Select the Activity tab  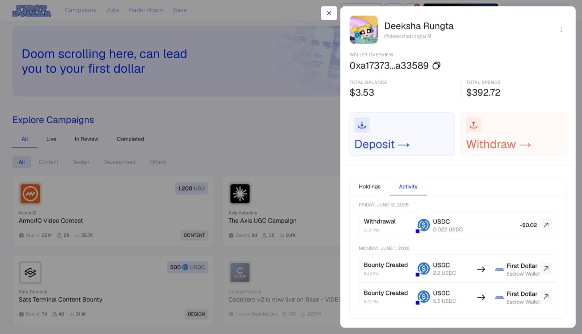pyautogui.click(x=408, y=186)
